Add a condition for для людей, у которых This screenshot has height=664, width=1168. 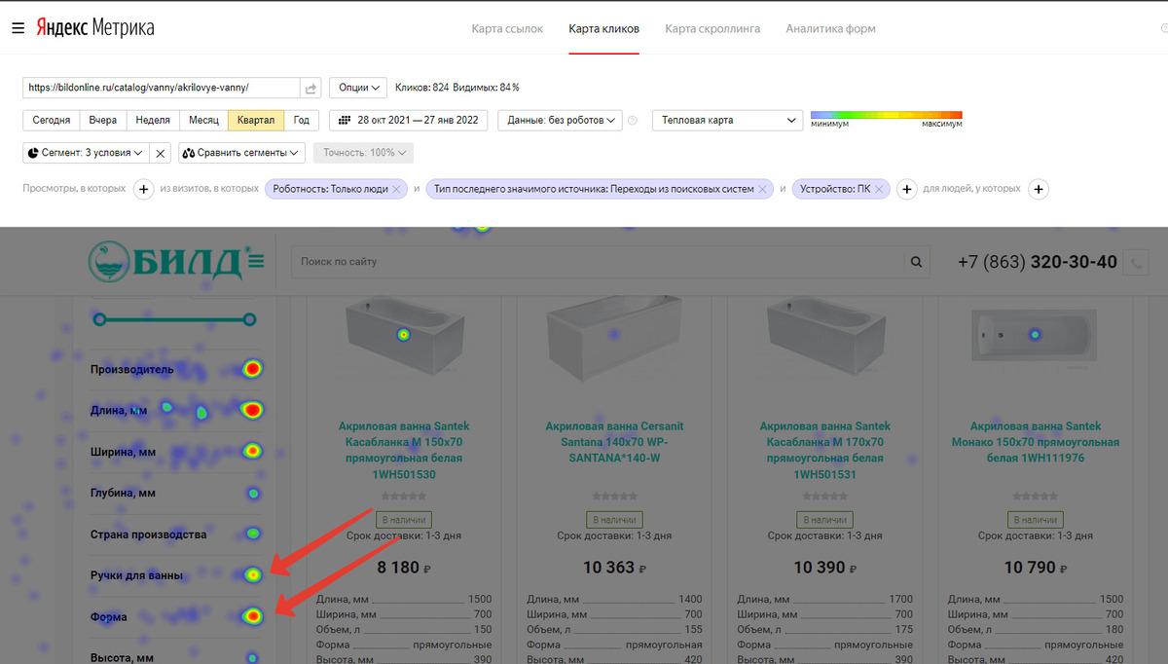tap(1039, 189)
